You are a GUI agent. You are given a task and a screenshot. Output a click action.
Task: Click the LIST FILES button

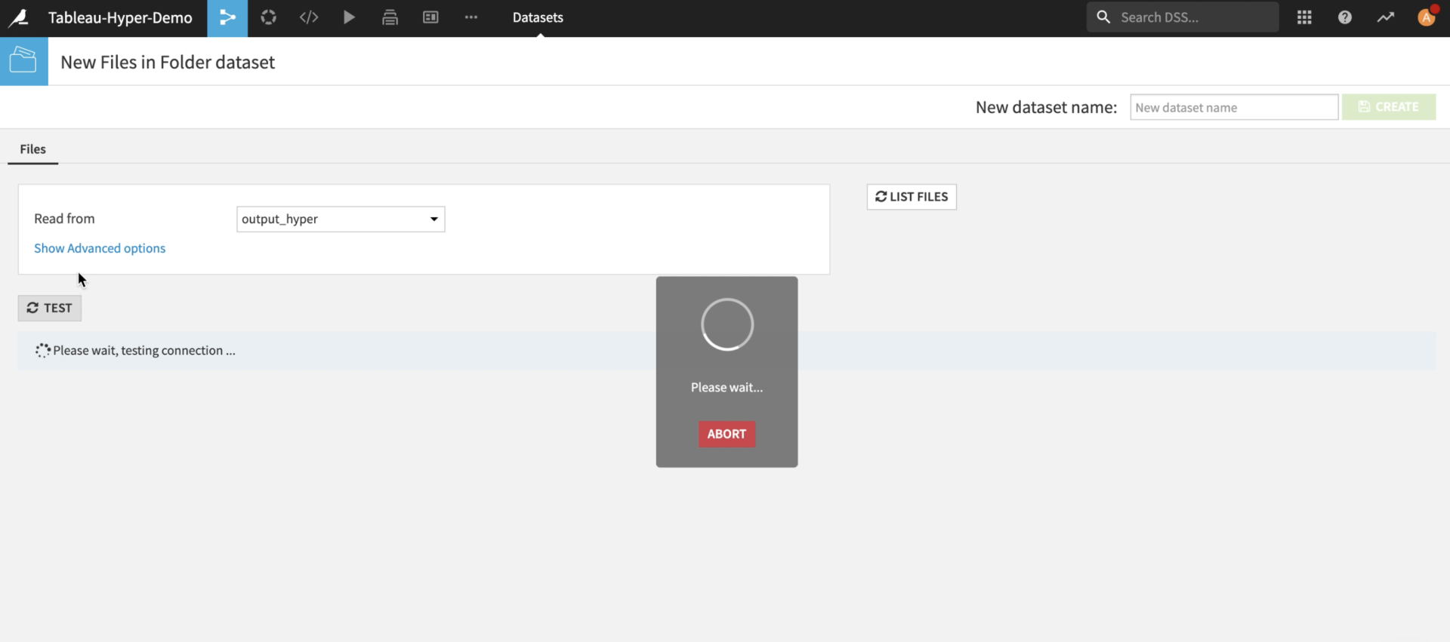[912, 197]
